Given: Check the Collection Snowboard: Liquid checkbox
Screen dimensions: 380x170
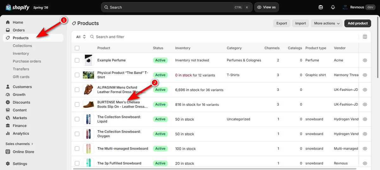Looking at the screenshot, I should pos(77,119).
